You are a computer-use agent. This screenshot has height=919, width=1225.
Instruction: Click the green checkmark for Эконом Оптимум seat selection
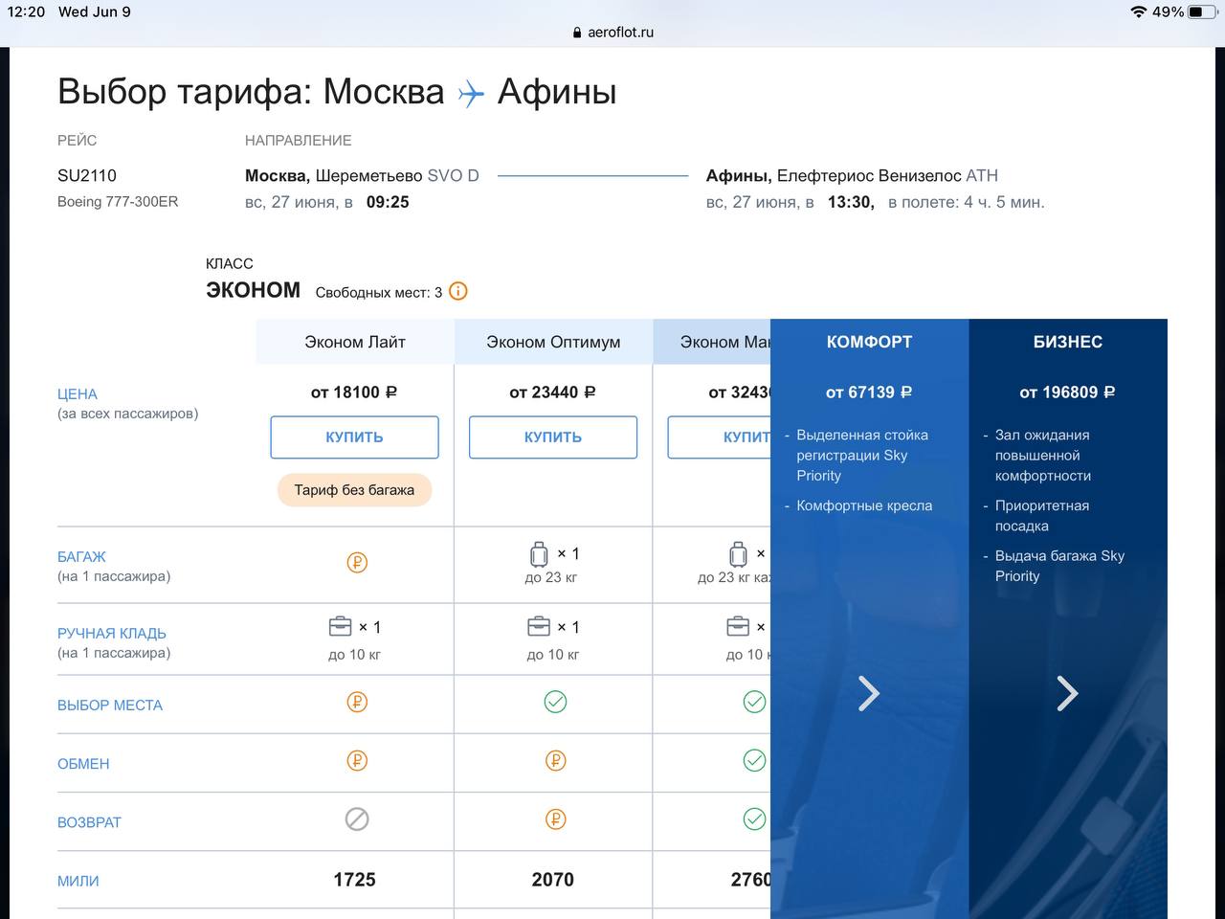[x=555, y=702]
